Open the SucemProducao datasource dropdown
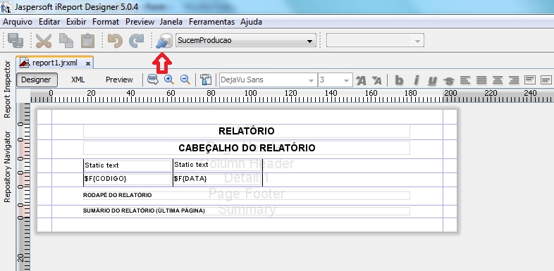The image size is (554, 271). pyautogui.click(x=246, y=41)
